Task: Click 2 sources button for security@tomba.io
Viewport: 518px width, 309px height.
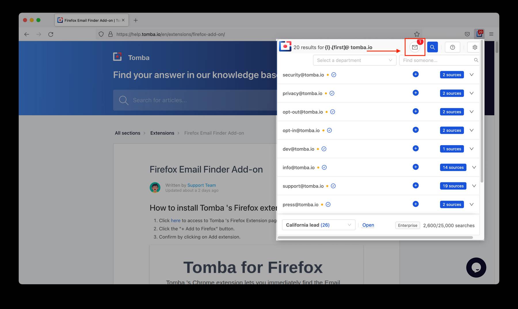Action: (452, 75)
